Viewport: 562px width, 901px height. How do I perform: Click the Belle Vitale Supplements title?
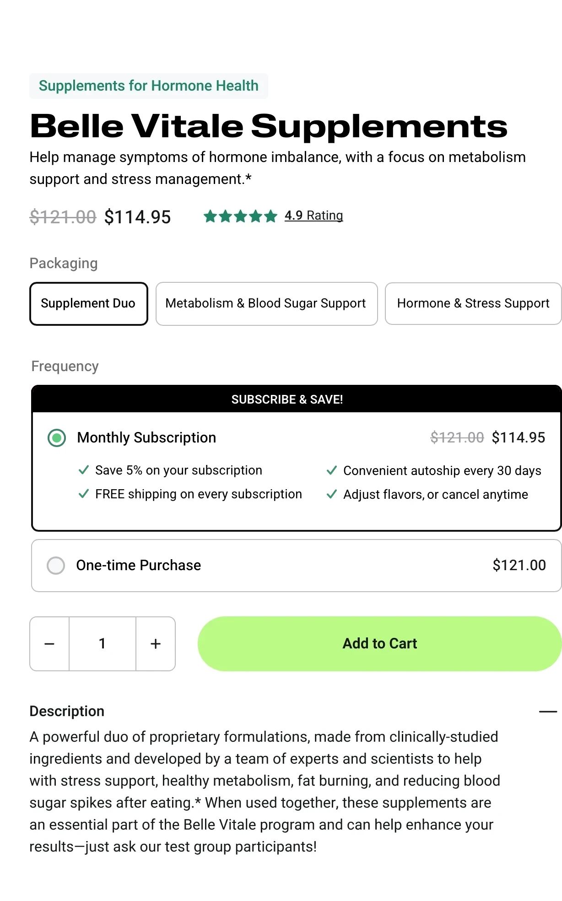(269, 126)
